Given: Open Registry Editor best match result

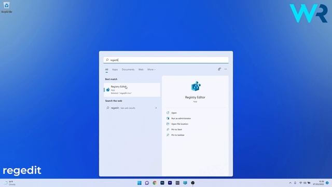Looking at the screenshot, I should click(132, 90).
